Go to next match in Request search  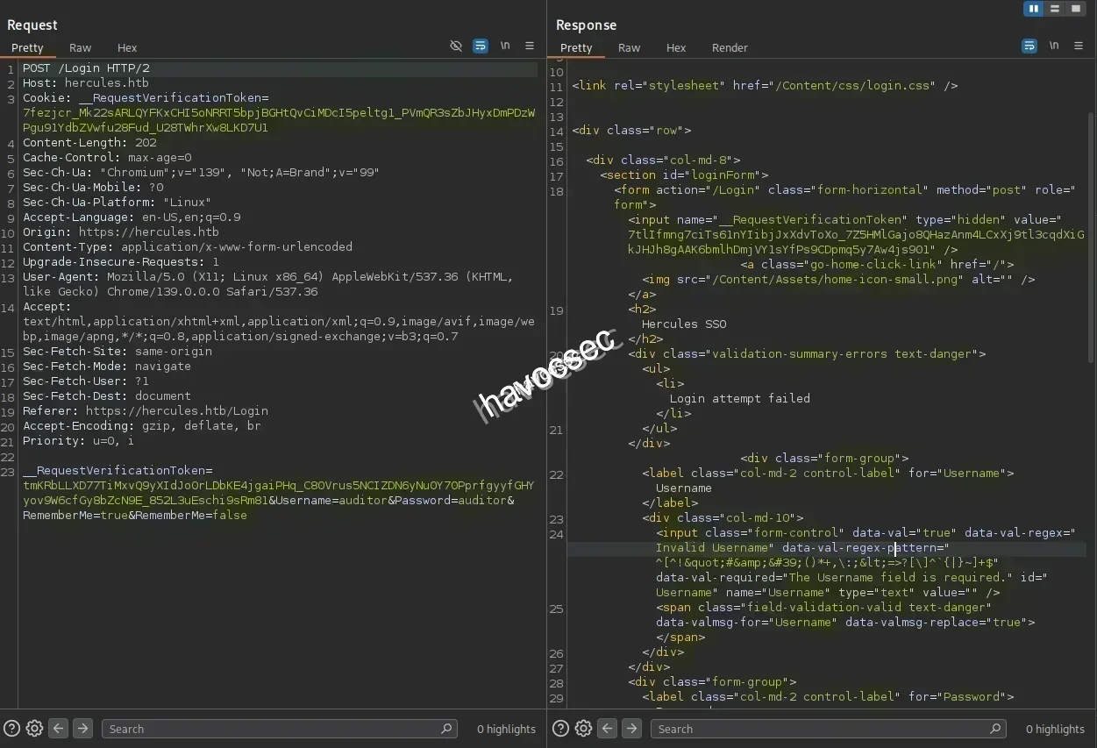pos(82,728)
